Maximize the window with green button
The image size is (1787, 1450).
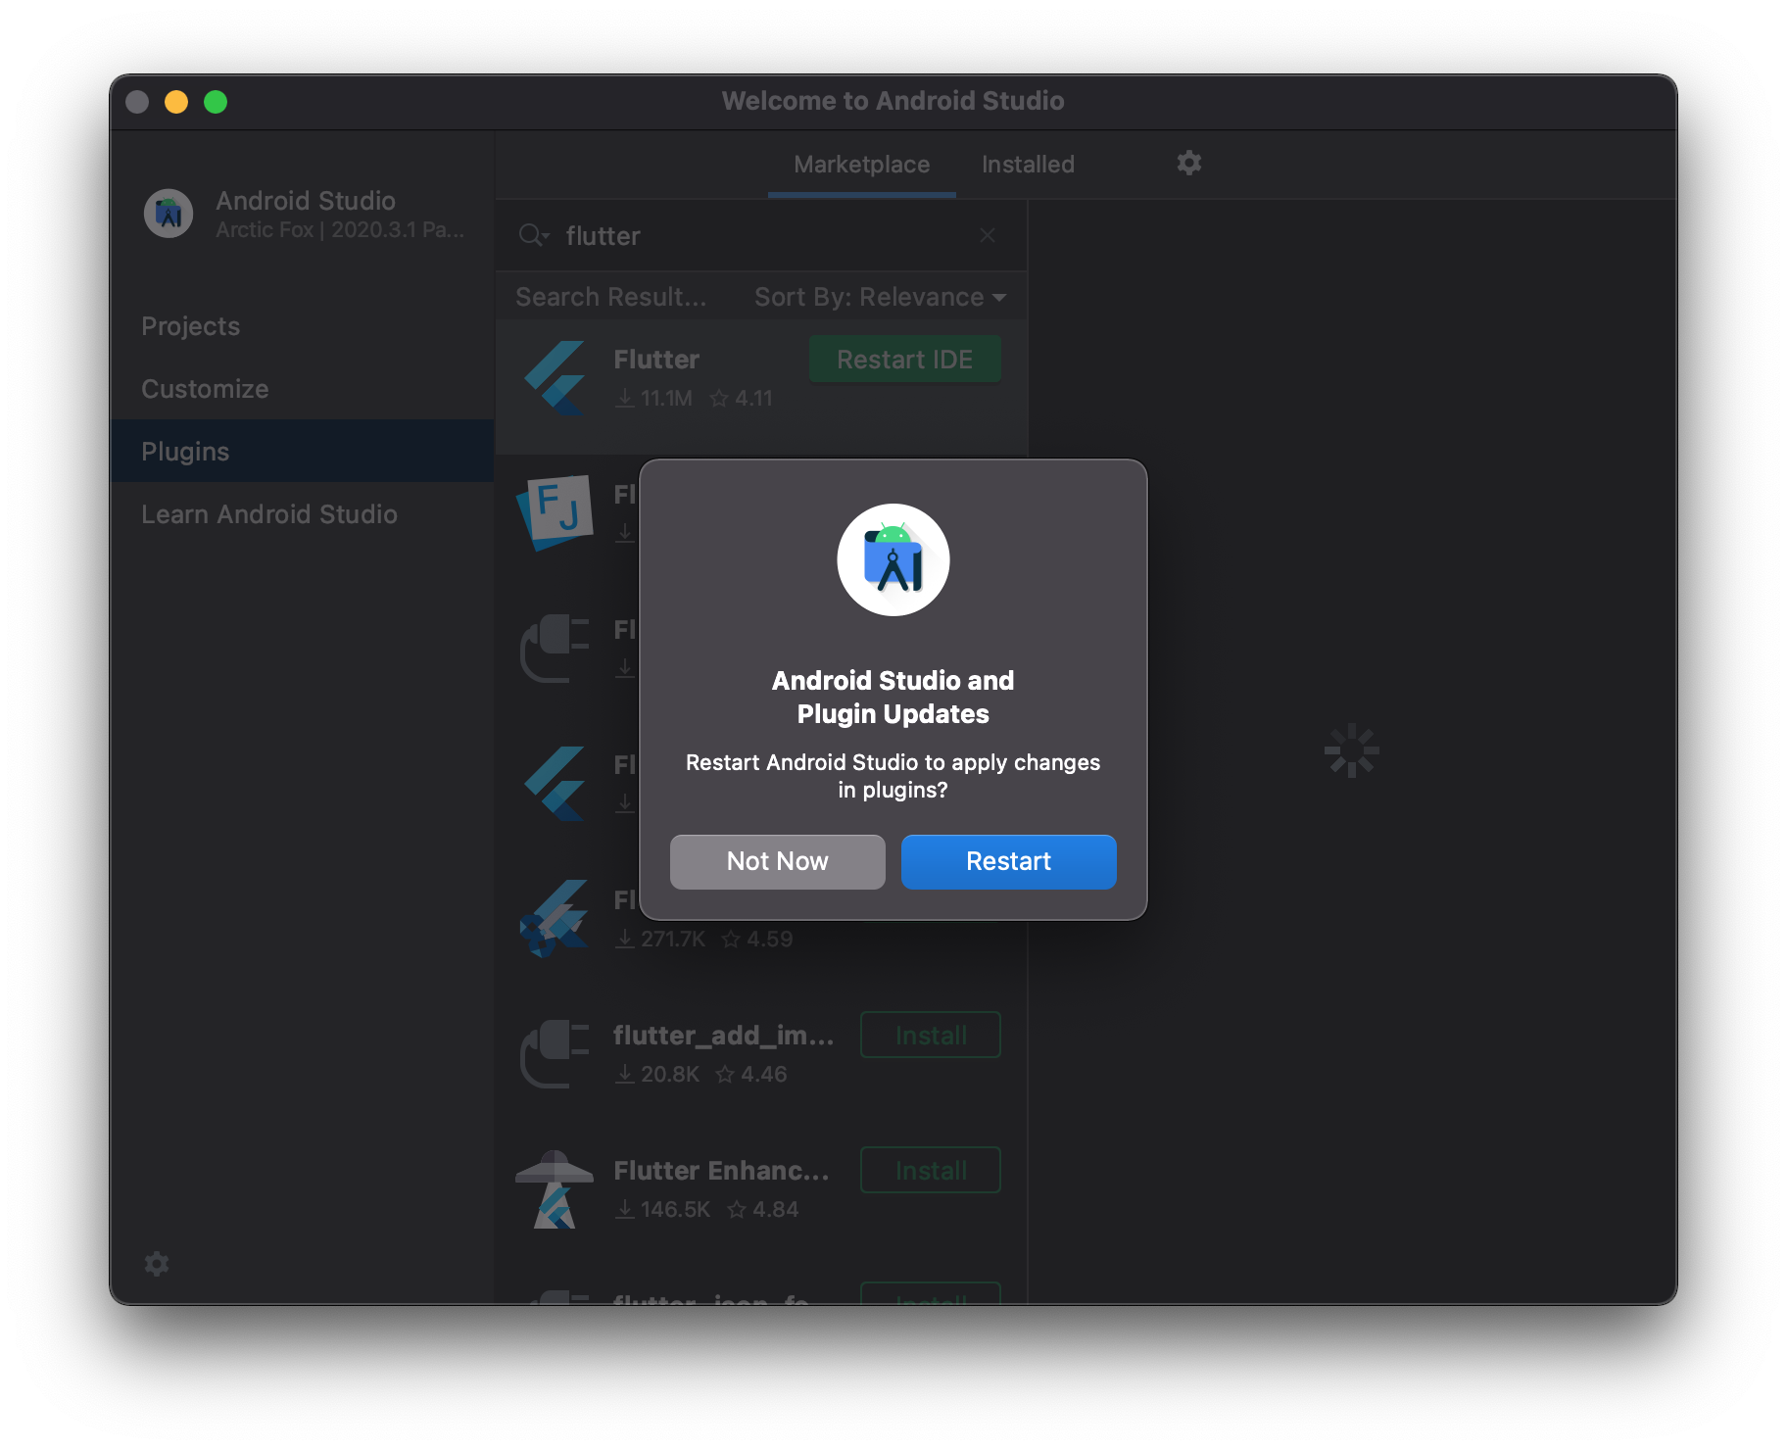pyautogui.click(x=216, y=102)
